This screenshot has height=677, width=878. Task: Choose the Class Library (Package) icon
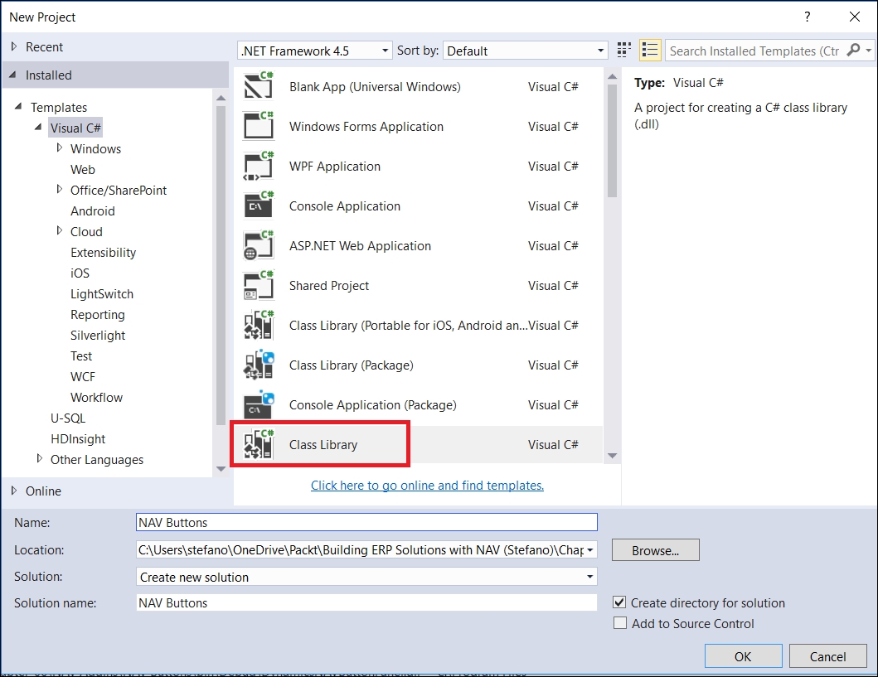(x=259, y=365)
